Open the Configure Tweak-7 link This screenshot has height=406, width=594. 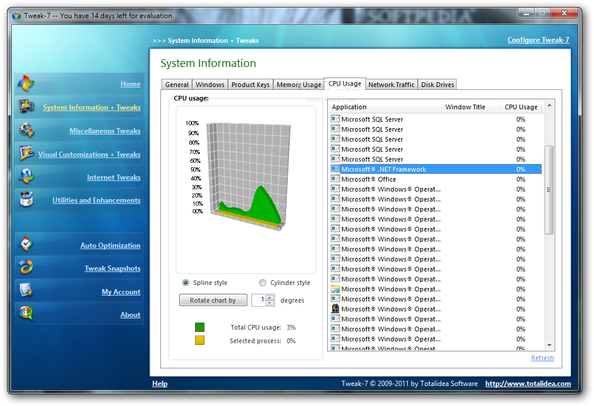click(538, 40)
